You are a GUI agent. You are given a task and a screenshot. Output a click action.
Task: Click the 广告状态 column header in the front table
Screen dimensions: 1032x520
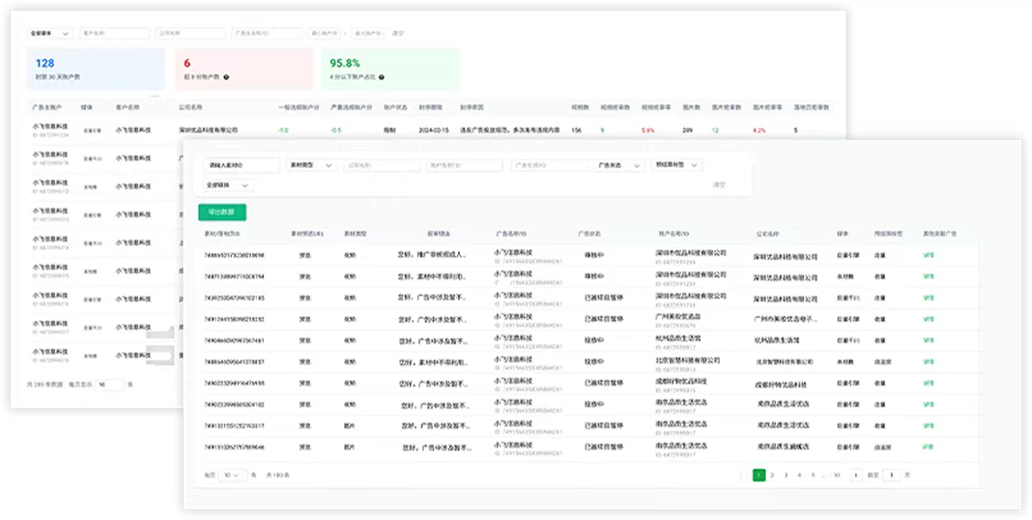[589, 234]
